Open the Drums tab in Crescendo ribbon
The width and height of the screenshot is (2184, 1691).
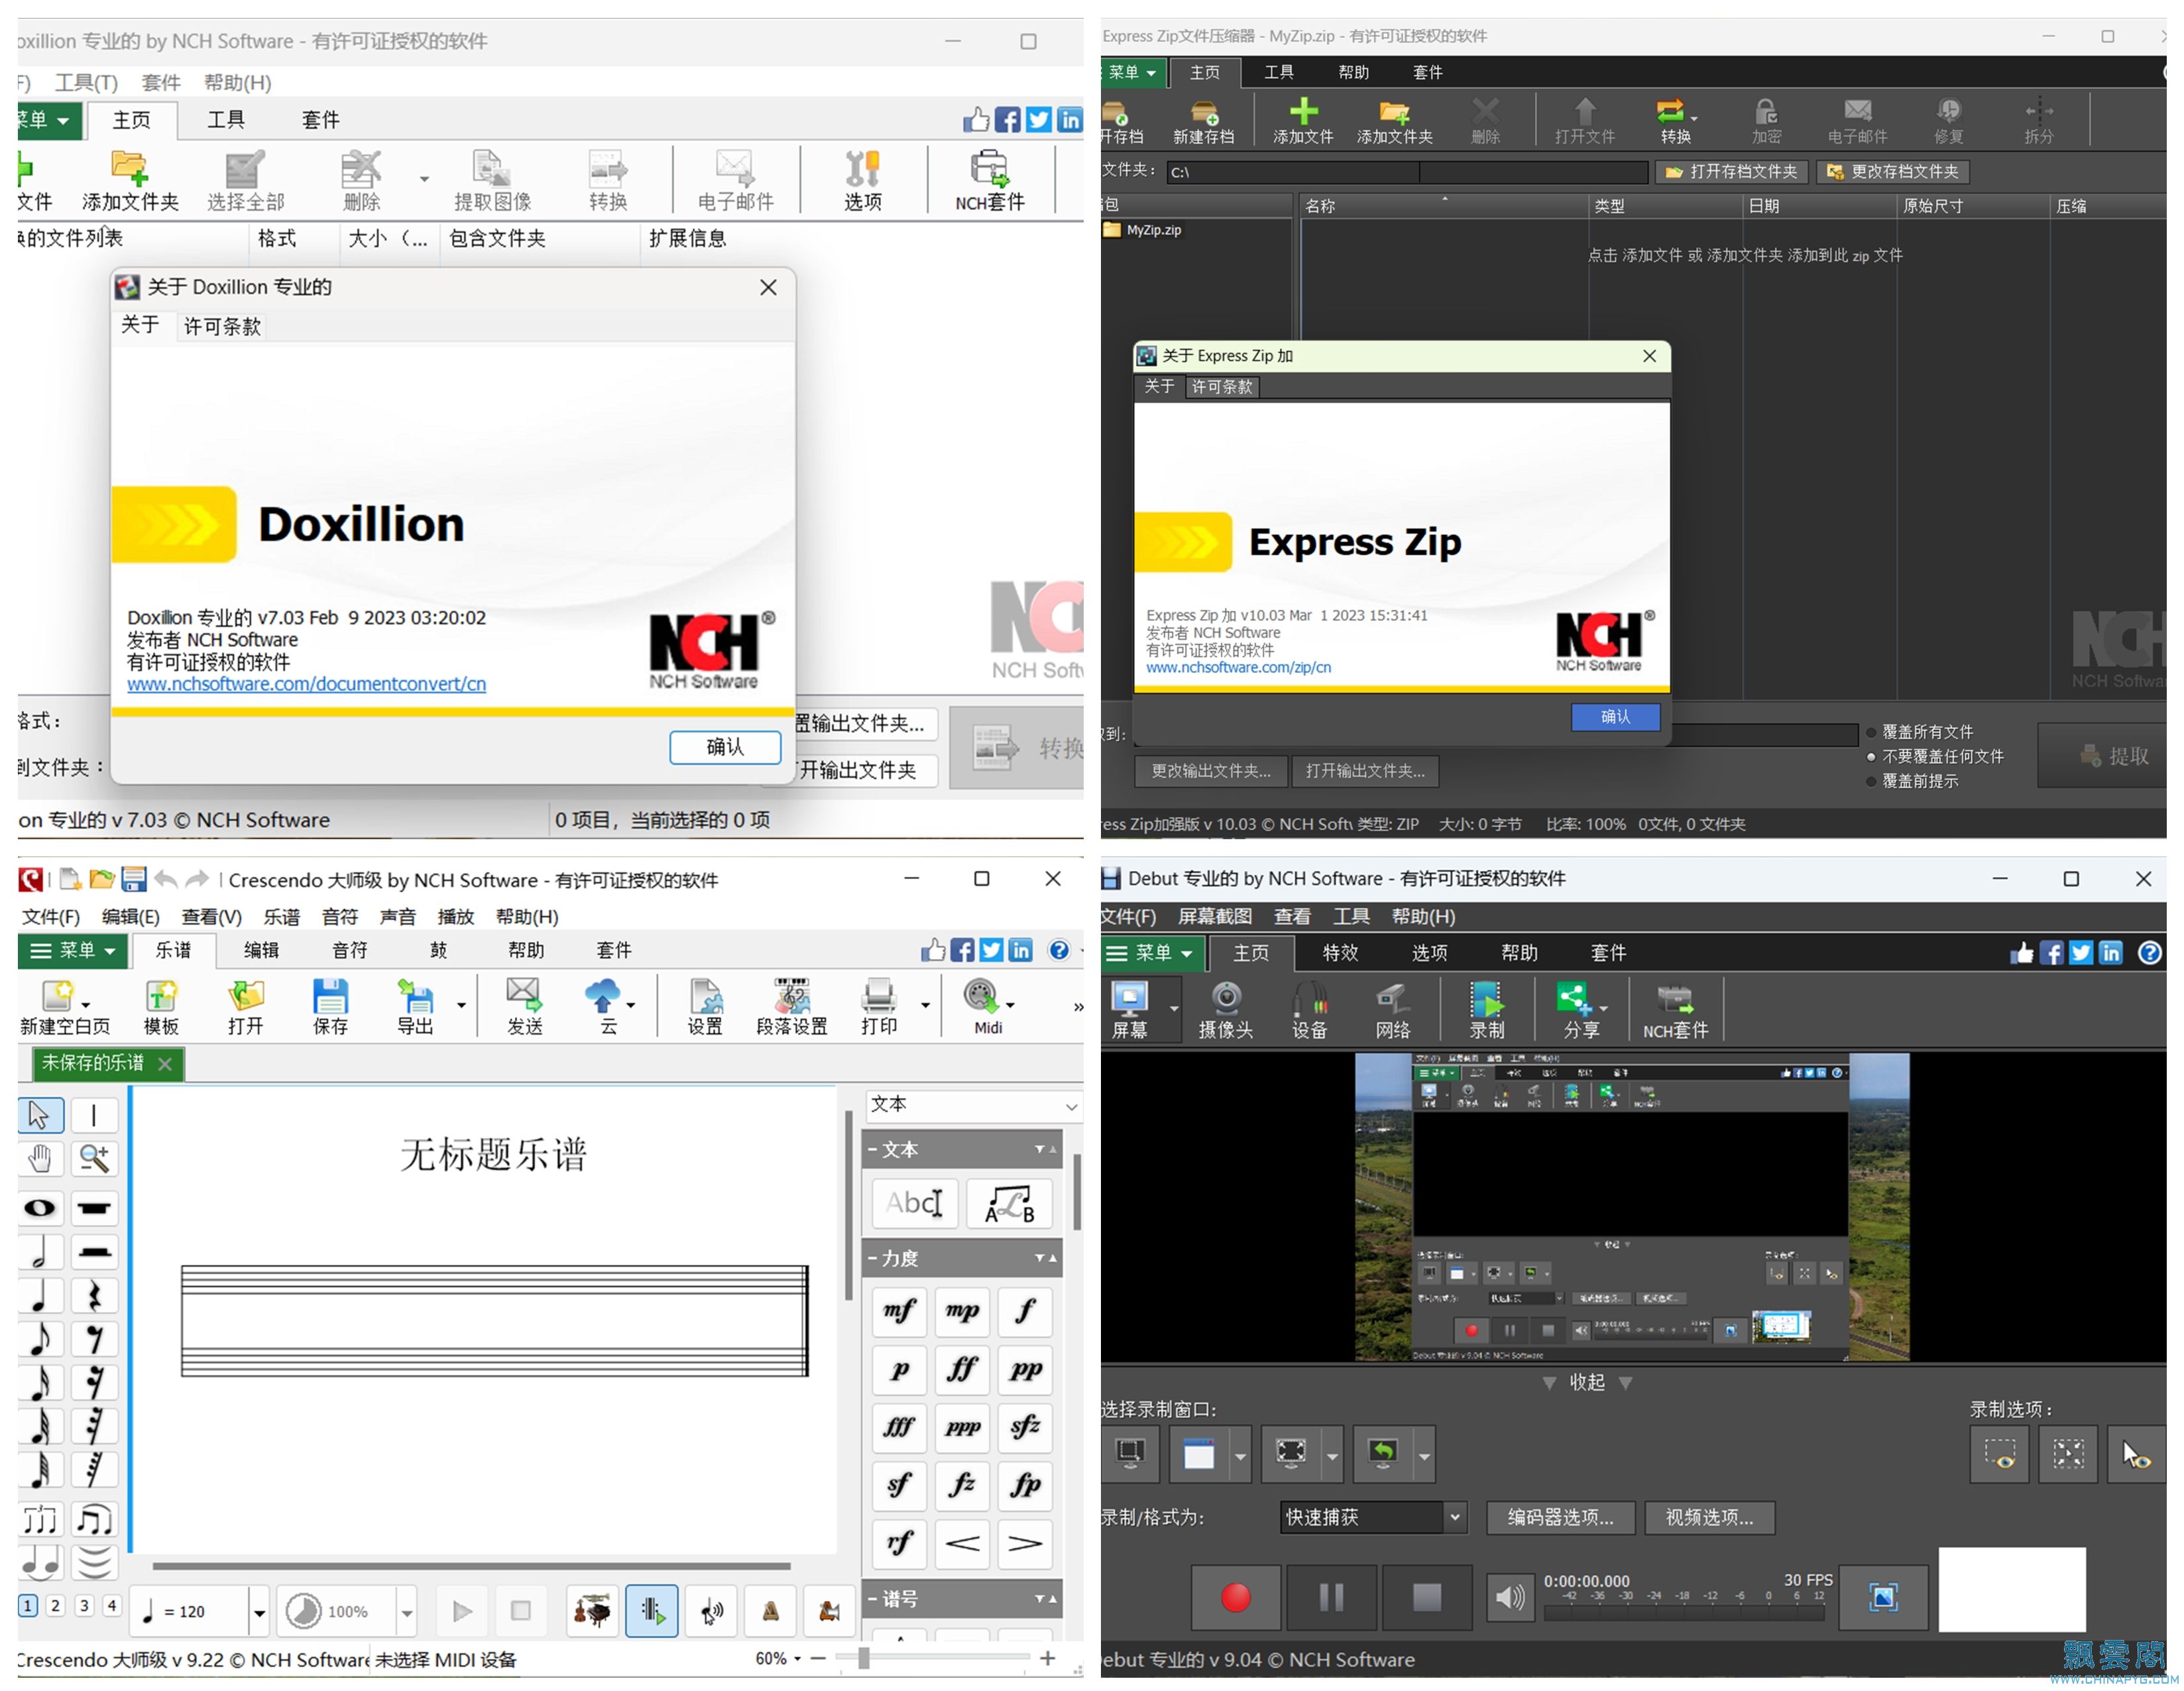(438, 950)
